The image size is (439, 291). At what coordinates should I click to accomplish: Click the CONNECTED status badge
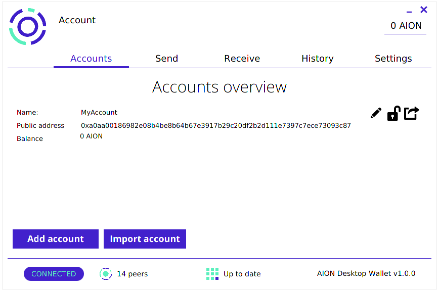[54, 274]
